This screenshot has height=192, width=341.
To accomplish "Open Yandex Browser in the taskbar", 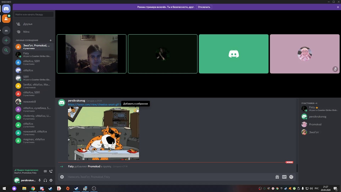I will [x=59, y=189].
